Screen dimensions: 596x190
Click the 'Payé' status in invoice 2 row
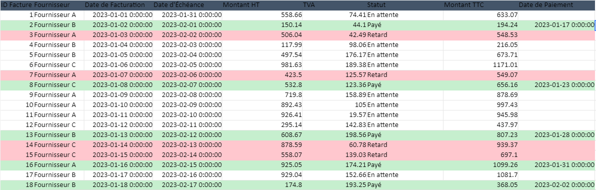pyautogui.click(x=405, y=25)
